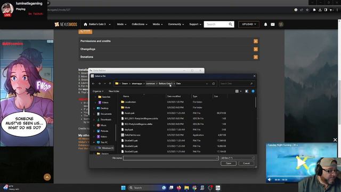Click the Share button on mod page

coord(85,31)
